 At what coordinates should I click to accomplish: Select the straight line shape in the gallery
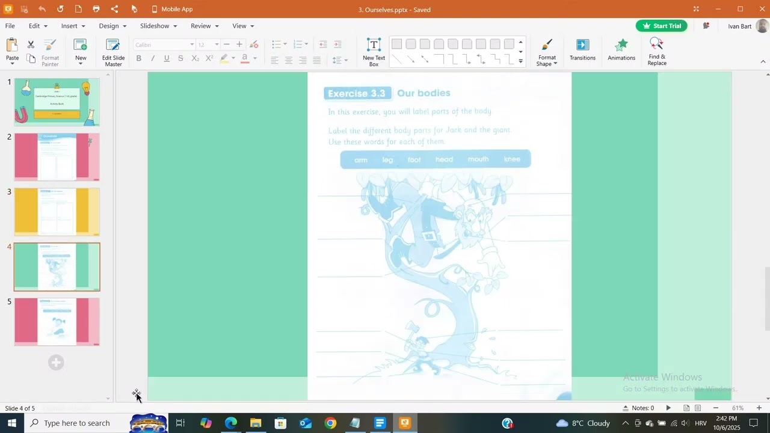396,59
